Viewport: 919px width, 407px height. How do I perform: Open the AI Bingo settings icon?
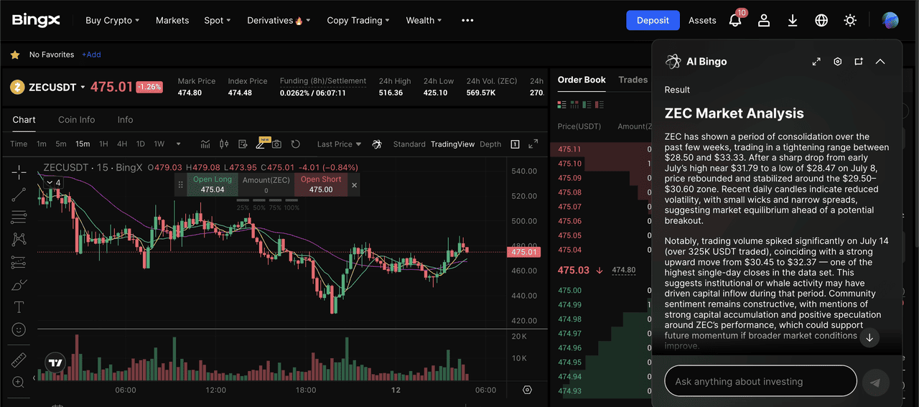click(x=837, y=62)
